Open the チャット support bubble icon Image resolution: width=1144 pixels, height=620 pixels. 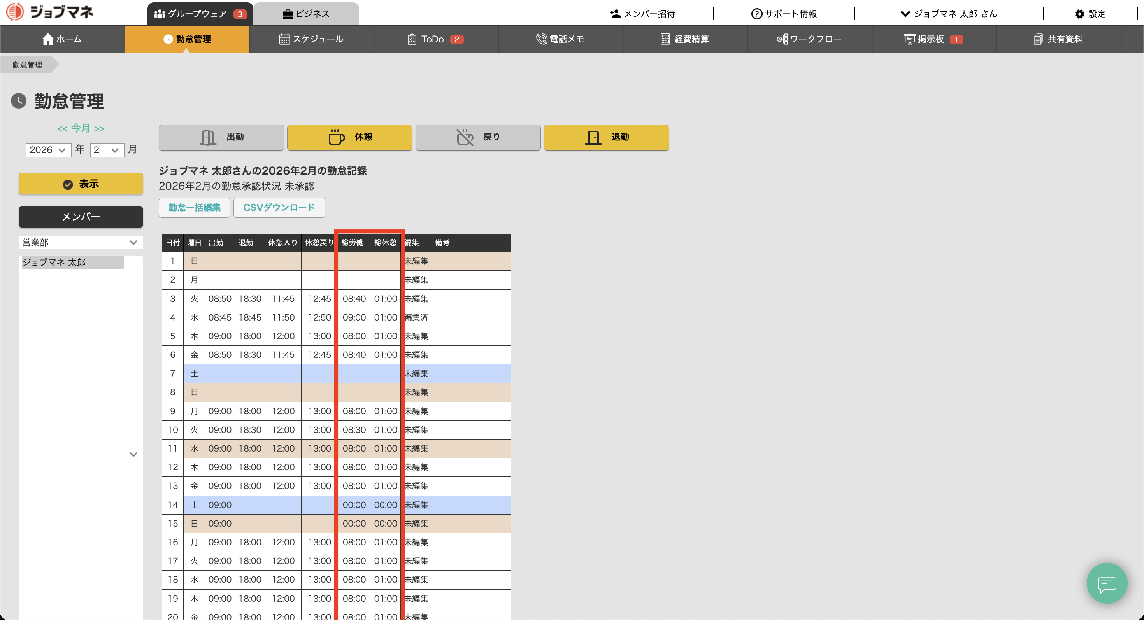point(1106,583)
